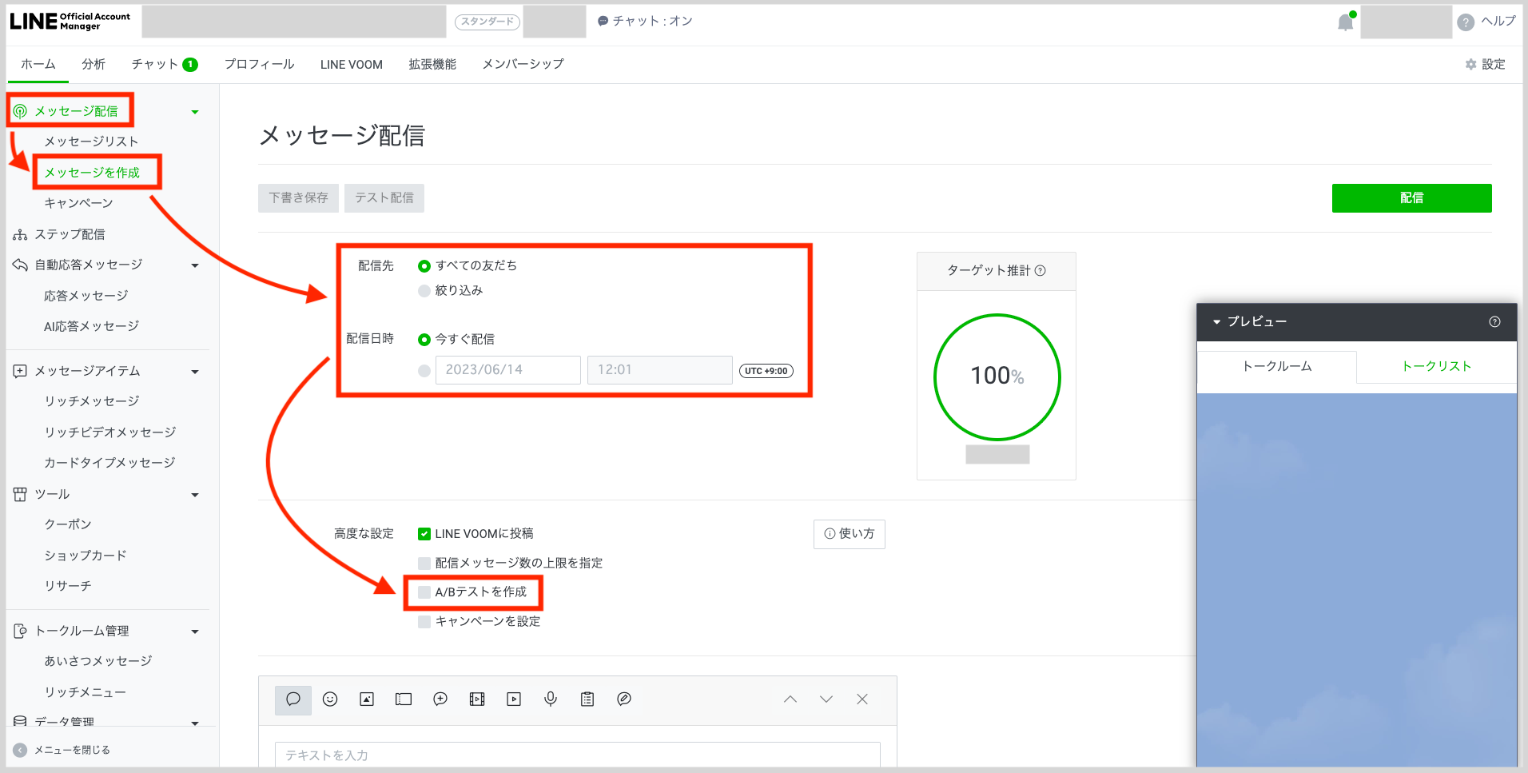Open メッセージリスト in sidebar
This screenshot has height=773, width=1528.
pyautogui.click(x=91, y=141)
